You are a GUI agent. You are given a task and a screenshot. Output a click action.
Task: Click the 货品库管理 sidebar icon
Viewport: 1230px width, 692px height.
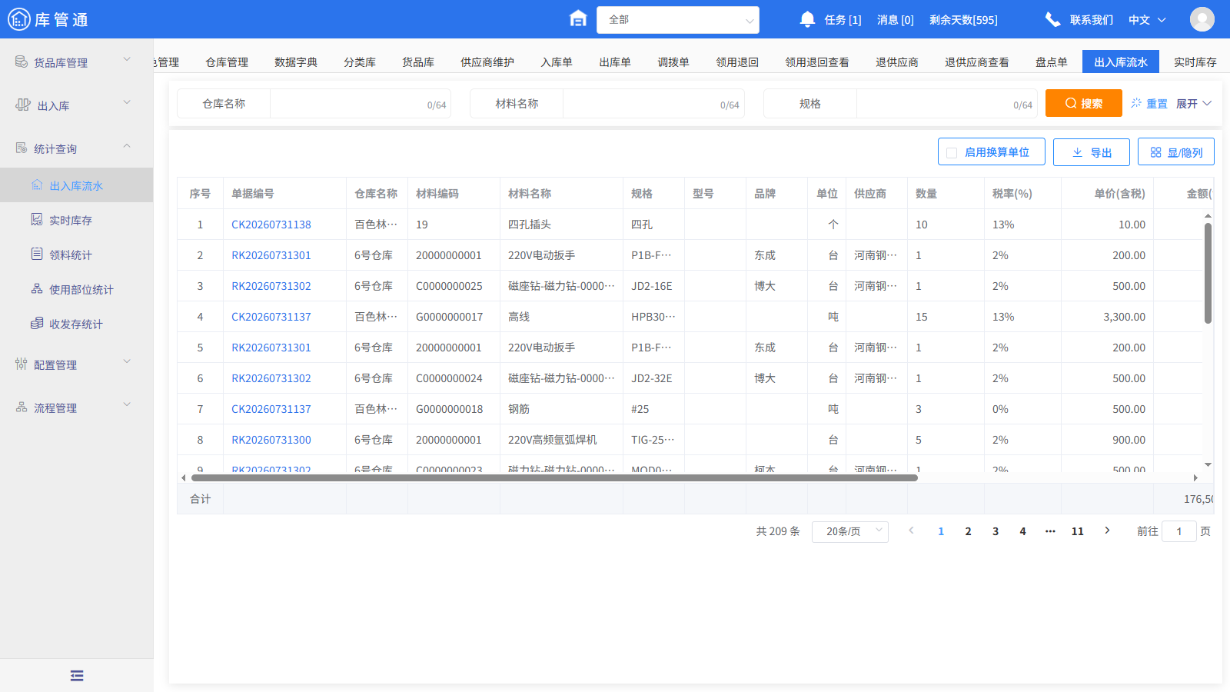tap(22, 62)
